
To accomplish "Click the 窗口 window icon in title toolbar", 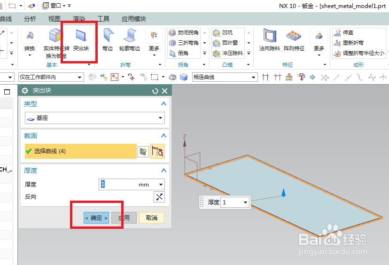I will (46, 6).
